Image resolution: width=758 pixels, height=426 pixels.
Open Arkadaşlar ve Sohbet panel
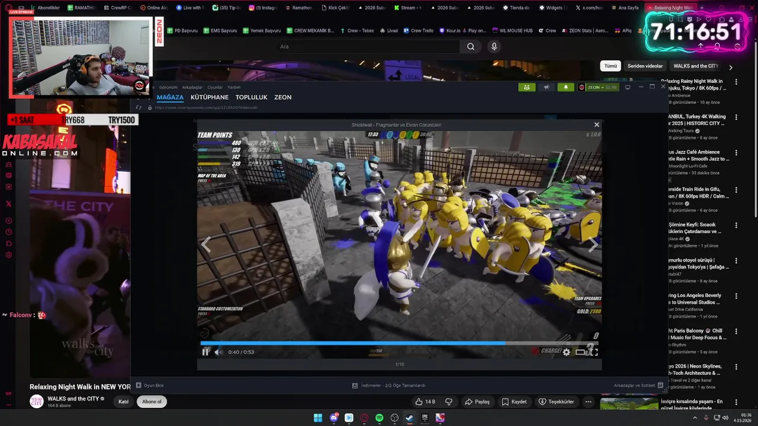coord(638,385)
